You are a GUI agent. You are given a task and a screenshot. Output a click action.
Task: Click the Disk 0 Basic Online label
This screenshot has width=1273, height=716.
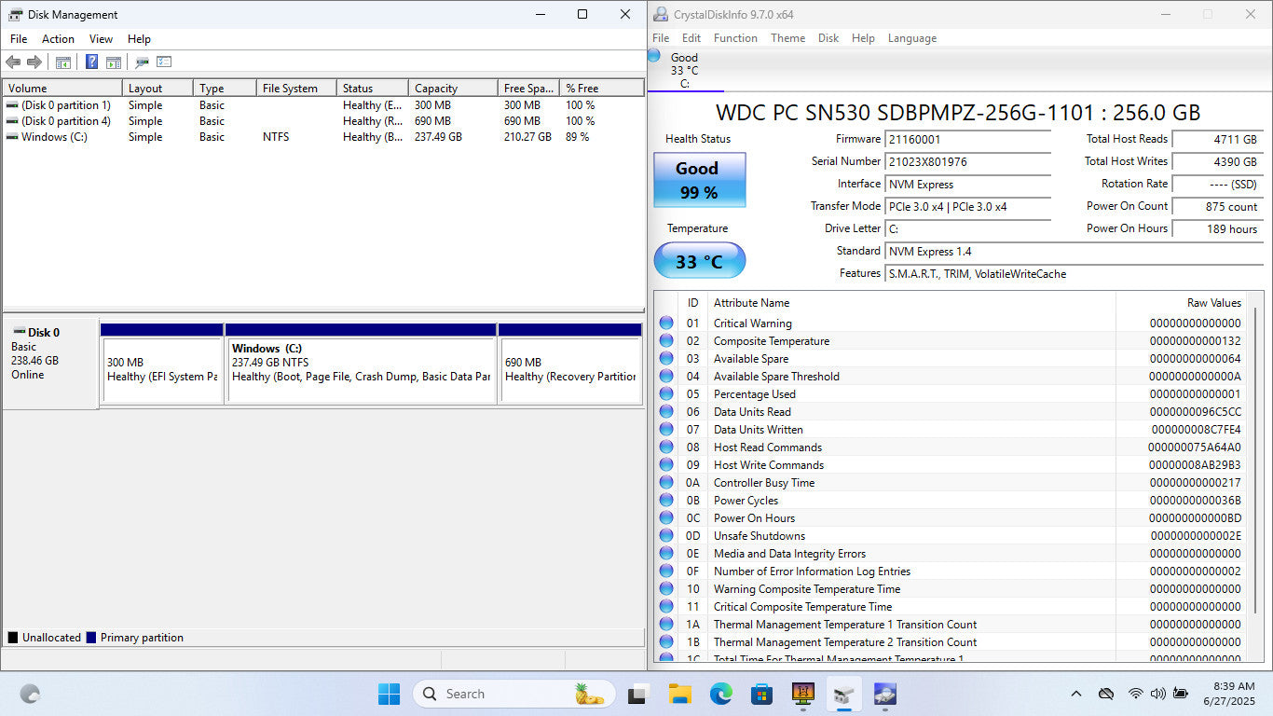50,364
